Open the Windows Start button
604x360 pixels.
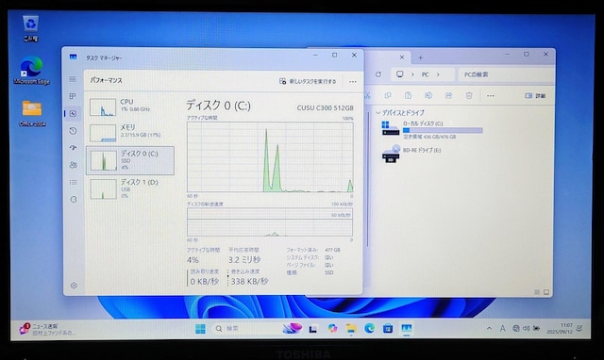click(200, 329)
